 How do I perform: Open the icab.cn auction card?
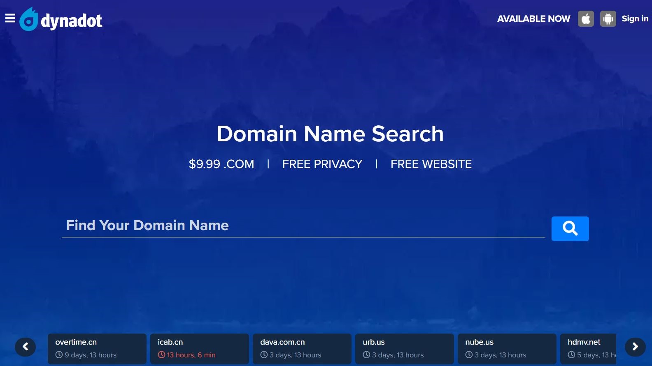coord(199,348)
